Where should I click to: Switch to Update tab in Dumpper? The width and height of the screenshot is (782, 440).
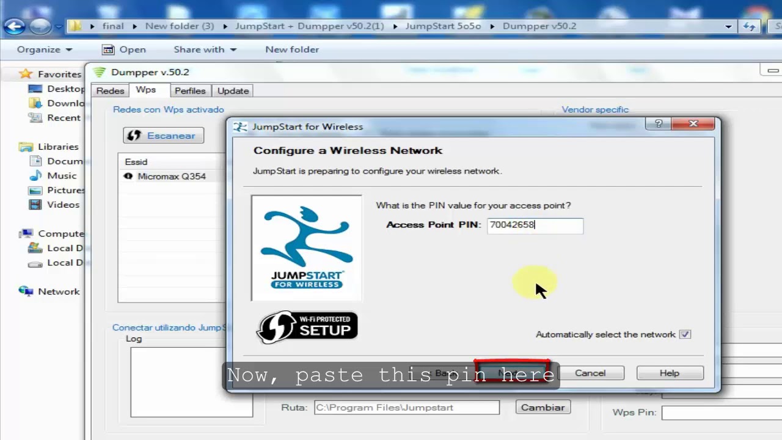[233, 90]
